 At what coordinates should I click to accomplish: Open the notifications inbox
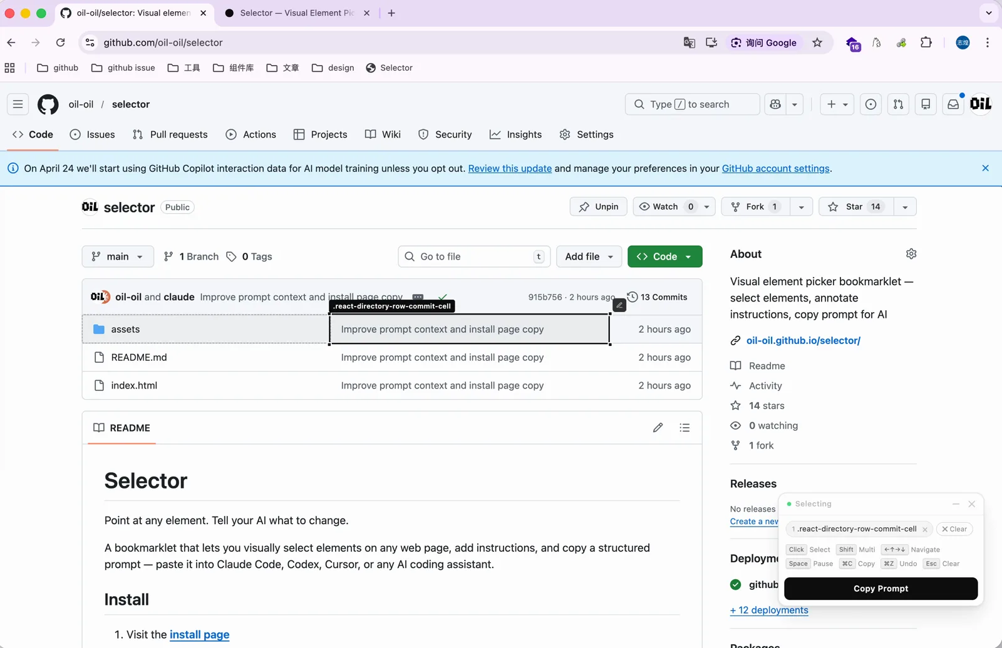(953, 104)
